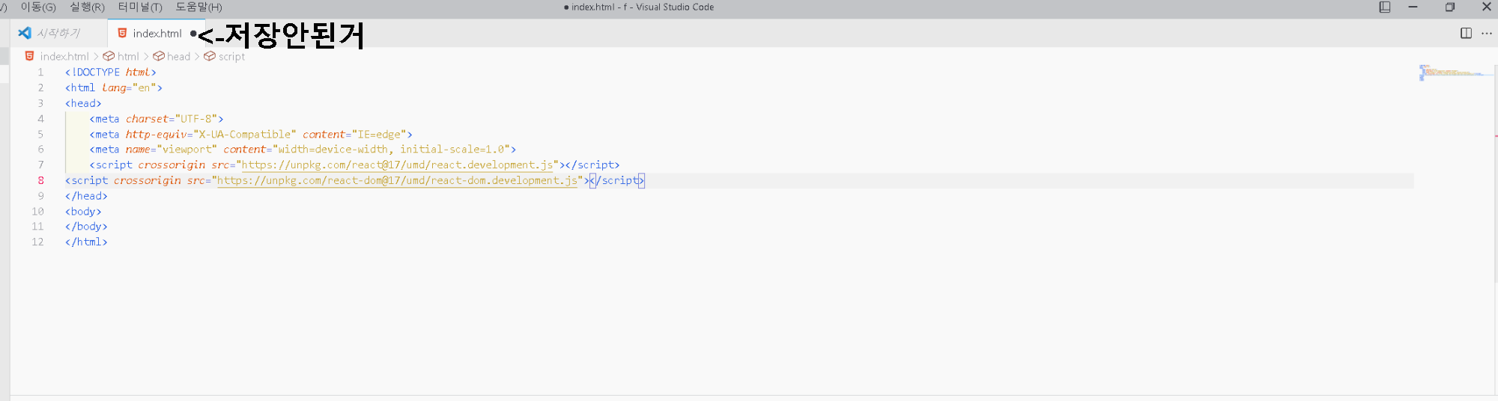Viewport: 1498px width, 401px height.
Task: Click the lang="en" attribute text
Action: tap(129, 88)
